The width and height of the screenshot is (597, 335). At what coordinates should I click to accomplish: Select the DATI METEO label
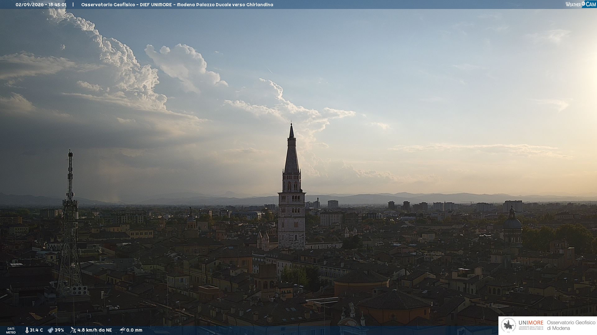11,330
